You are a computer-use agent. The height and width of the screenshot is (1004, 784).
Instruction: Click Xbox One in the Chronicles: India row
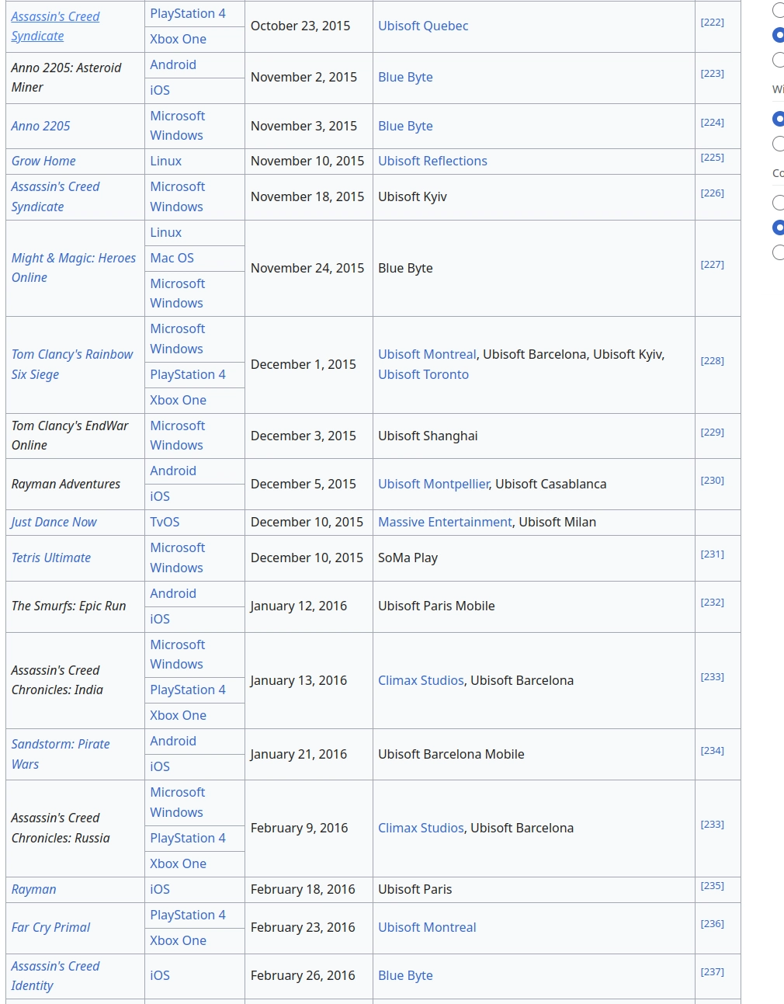point(178,715)
